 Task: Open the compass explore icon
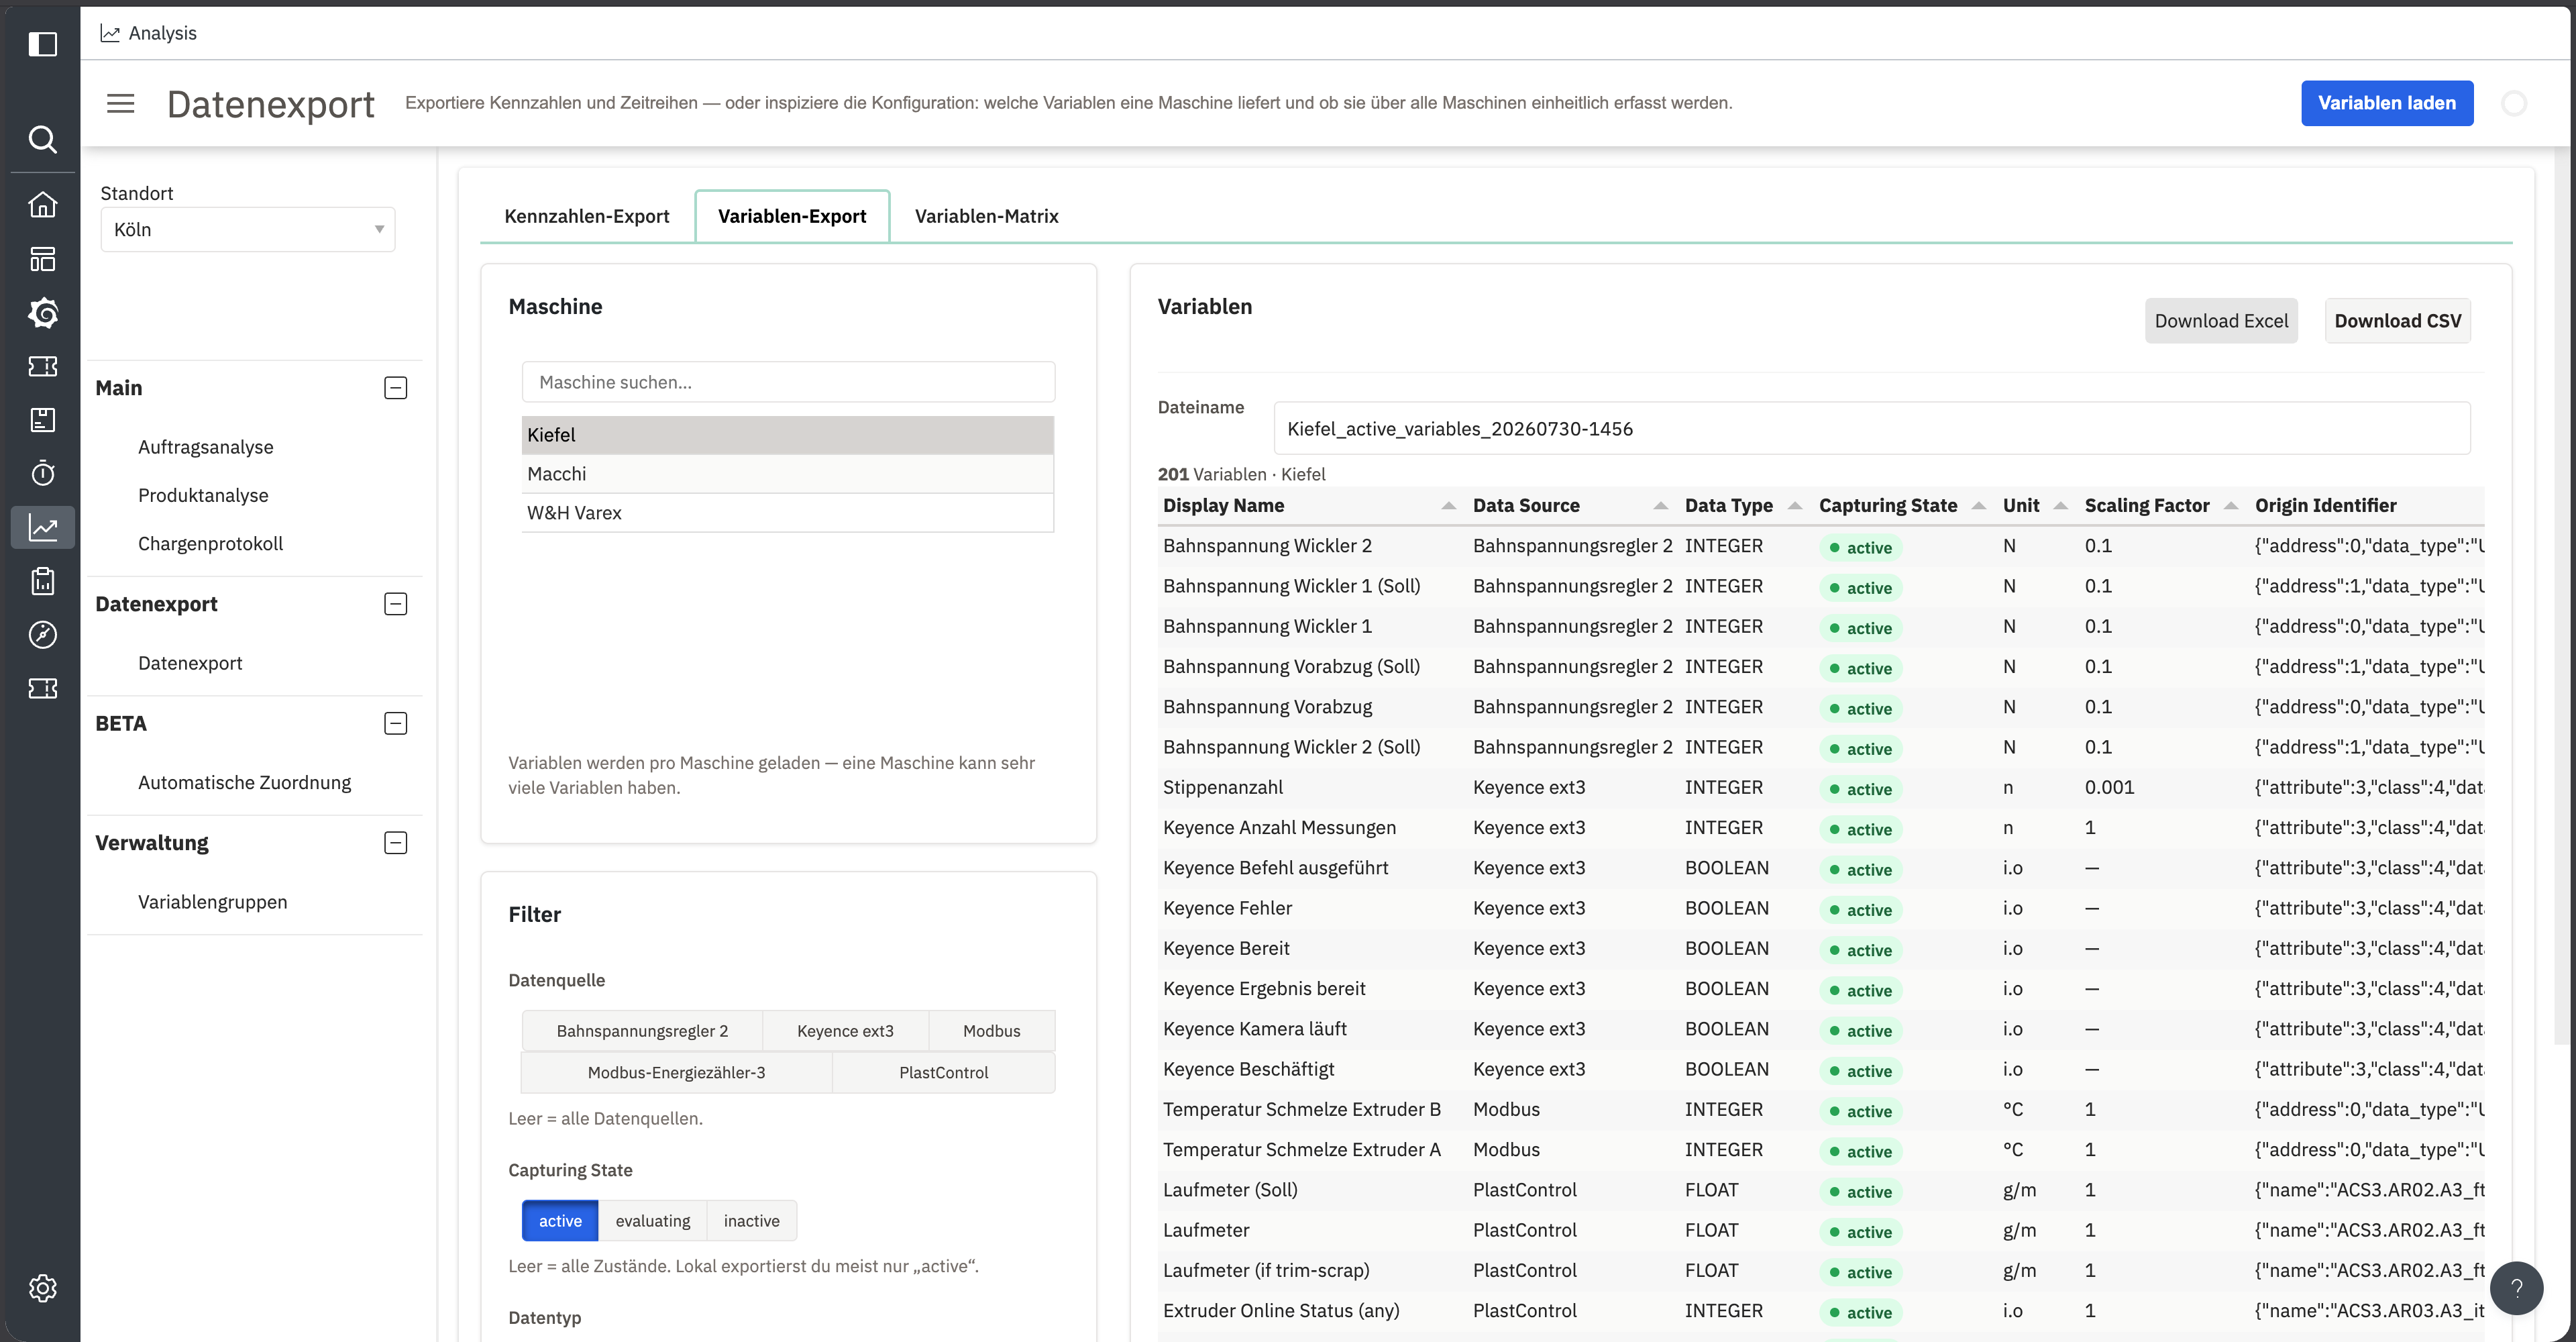tap(42, 634)
